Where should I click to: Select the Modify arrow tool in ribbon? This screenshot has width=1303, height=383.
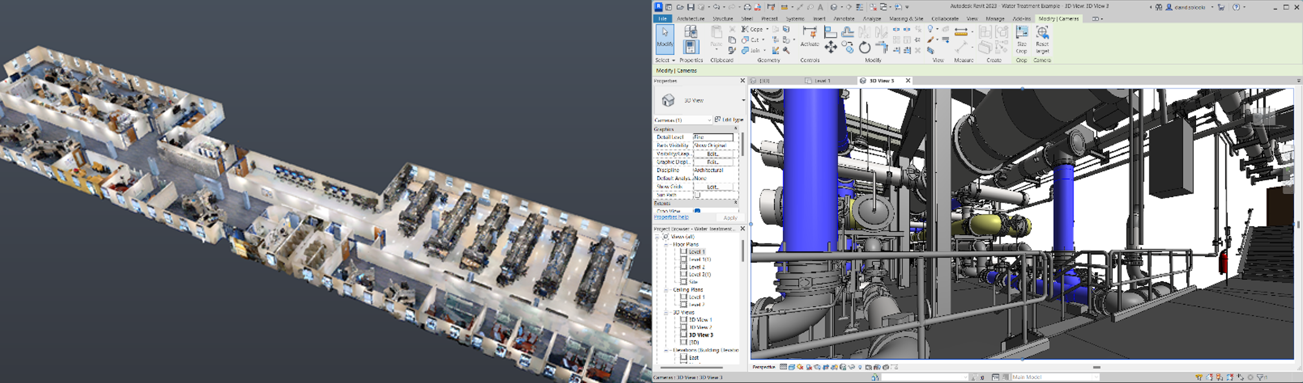665,39
